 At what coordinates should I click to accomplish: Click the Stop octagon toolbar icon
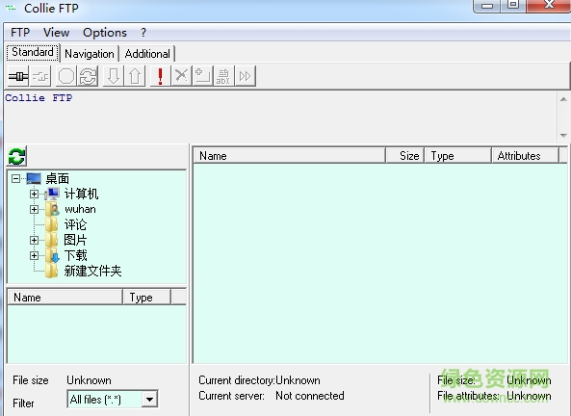tap(66, 76)
